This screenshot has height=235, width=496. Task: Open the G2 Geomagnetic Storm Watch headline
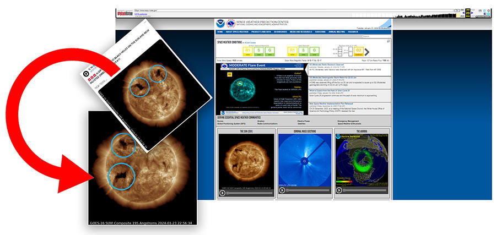click(x=334, y=78)
